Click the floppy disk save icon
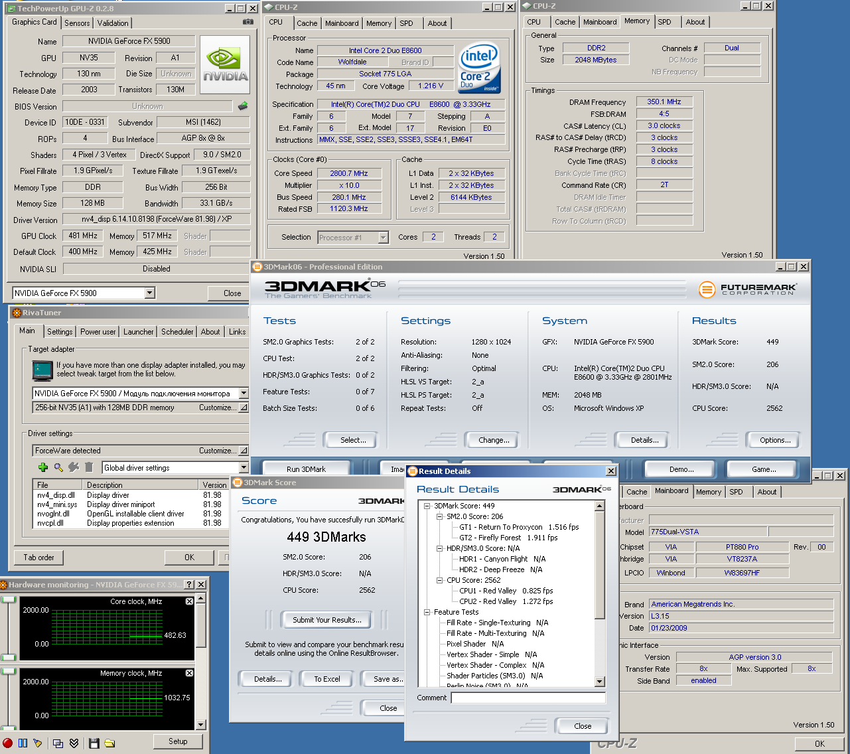Image resolution: width=850 pixels, height=754 pixels. click(94, 743)
